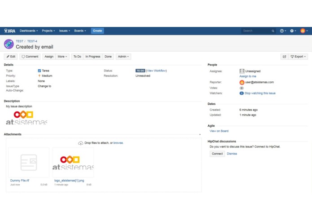This screenshot has height=222, width=312.
Task: Click the TO DO status lozenge
Action: 140,71
